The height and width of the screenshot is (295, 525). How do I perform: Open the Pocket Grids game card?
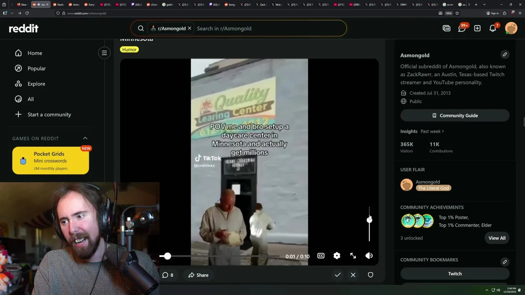point(50,161)
